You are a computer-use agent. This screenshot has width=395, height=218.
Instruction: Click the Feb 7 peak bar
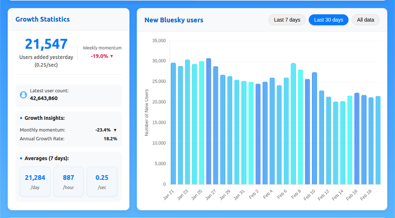click(293, 124)
